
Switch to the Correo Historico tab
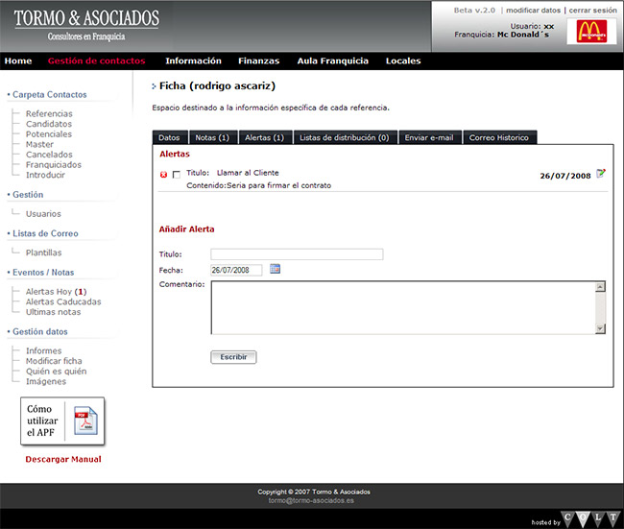pyautogui.click(x=498, y=138)
